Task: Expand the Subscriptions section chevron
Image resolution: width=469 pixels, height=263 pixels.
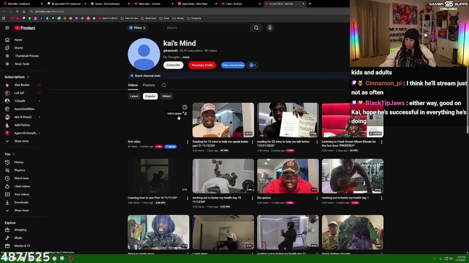Action: point(27,77)
